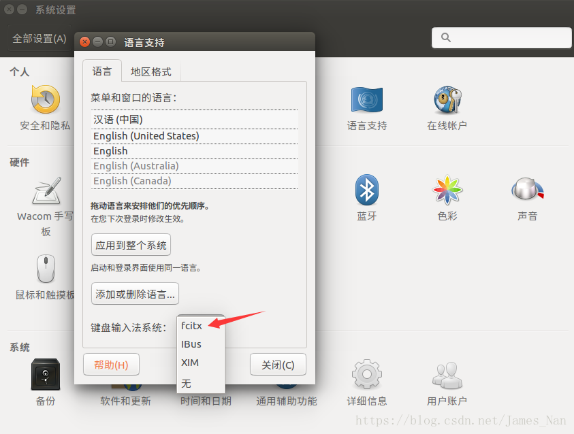Open the Language Support (语言支持) flag icon
Viewport: 574px width, 434px height.
[367, 99]
